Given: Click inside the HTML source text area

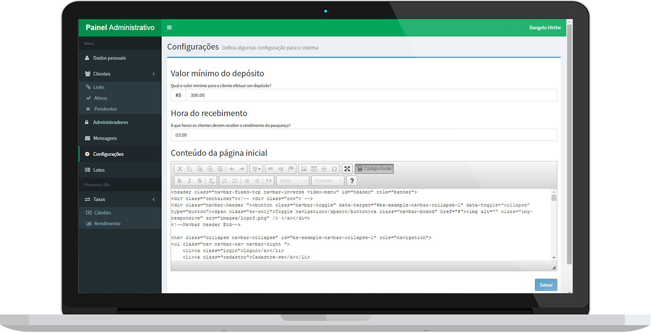Looking at the screenshot, I should (x=361, y=224).
